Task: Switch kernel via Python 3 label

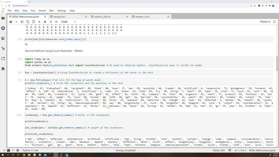Action: pos(265,22)
